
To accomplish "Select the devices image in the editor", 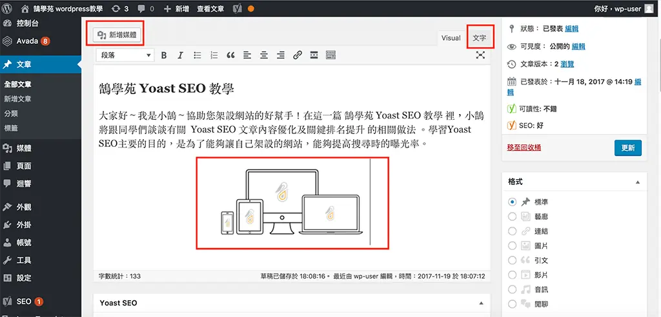I will [292, 204].
